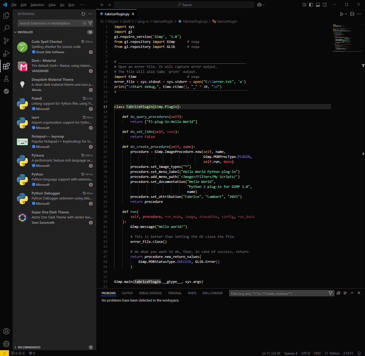The width and height of the screenshot is (365, 356).
Task: Split the editor to the right
Action: [352, 14]
